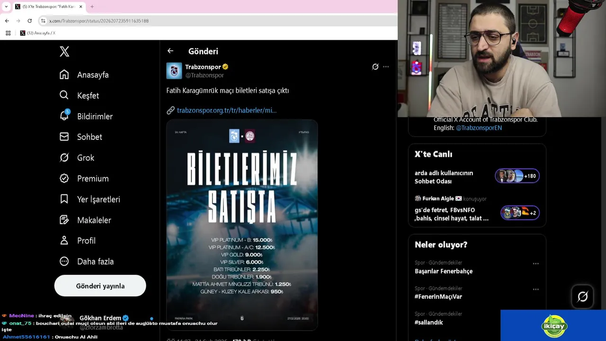606x341 pixels.
Task: Select the X'te Trabzonspor browser tab
Action: click(x=49, y=7)
